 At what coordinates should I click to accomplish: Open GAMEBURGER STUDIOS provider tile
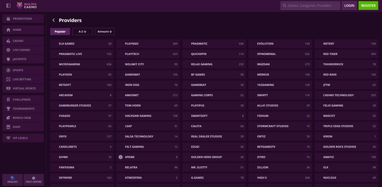[82, 106]
